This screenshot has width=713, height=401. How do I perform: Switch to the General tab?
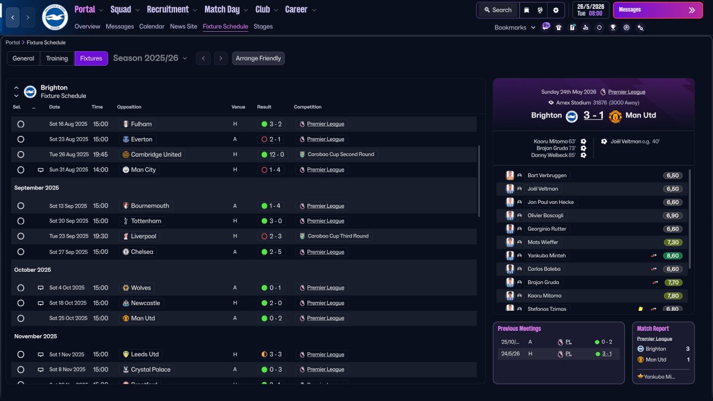pyautogui.click(x=23, y=58)
